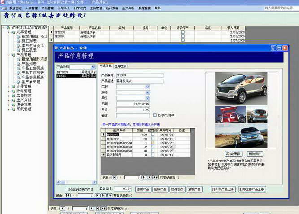Screen dimensions: 299x214
Task: Open the 规格 dropdown in product form
Action: click(147, 92)
